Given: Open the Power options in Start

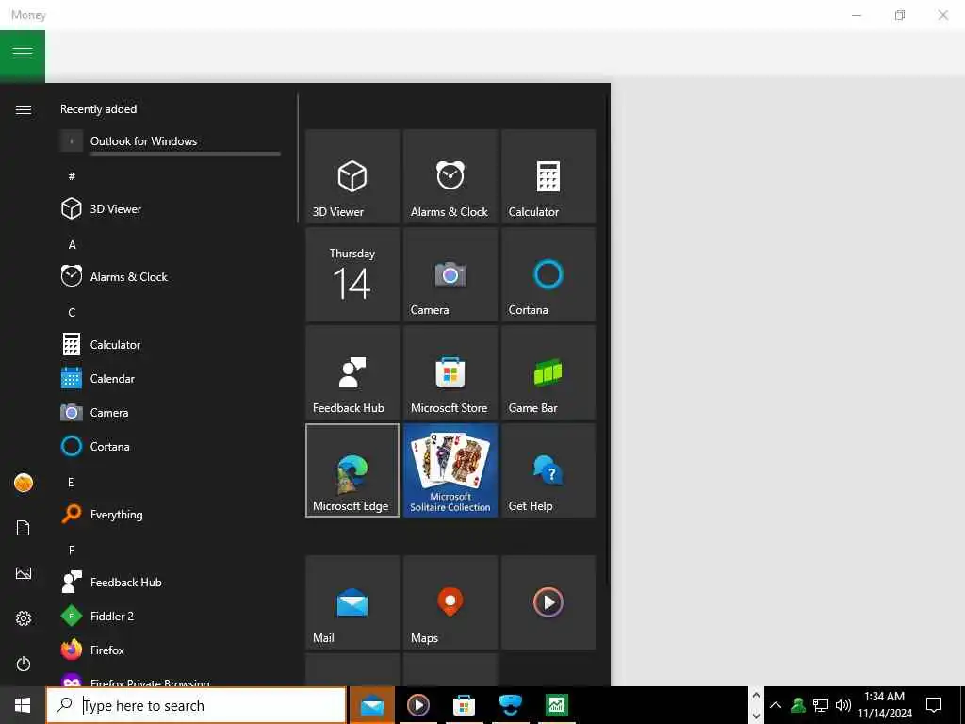Looking at the screenshot, I should (24, 665).
